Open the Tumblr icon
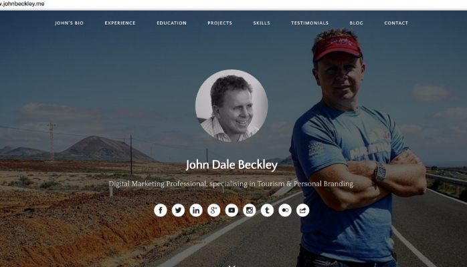467x267 pixels. 267,210
